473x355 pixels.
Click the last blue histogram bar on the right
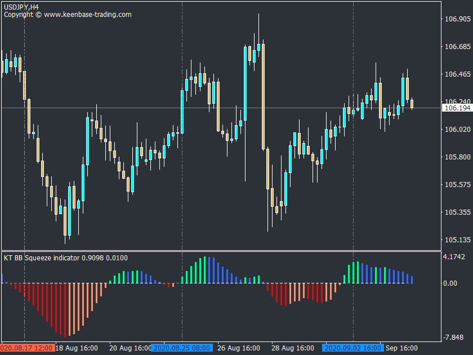coord(412,279)
